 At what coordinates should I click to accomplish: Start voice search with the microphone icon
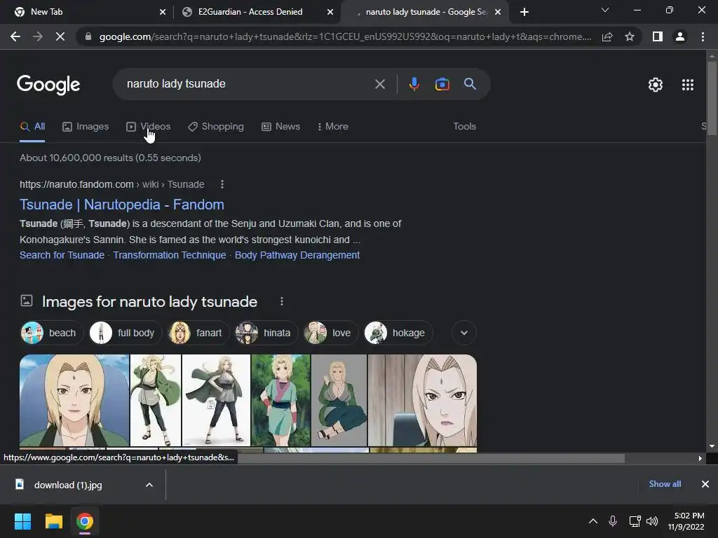pyautogui.click(x=414, y=84)
